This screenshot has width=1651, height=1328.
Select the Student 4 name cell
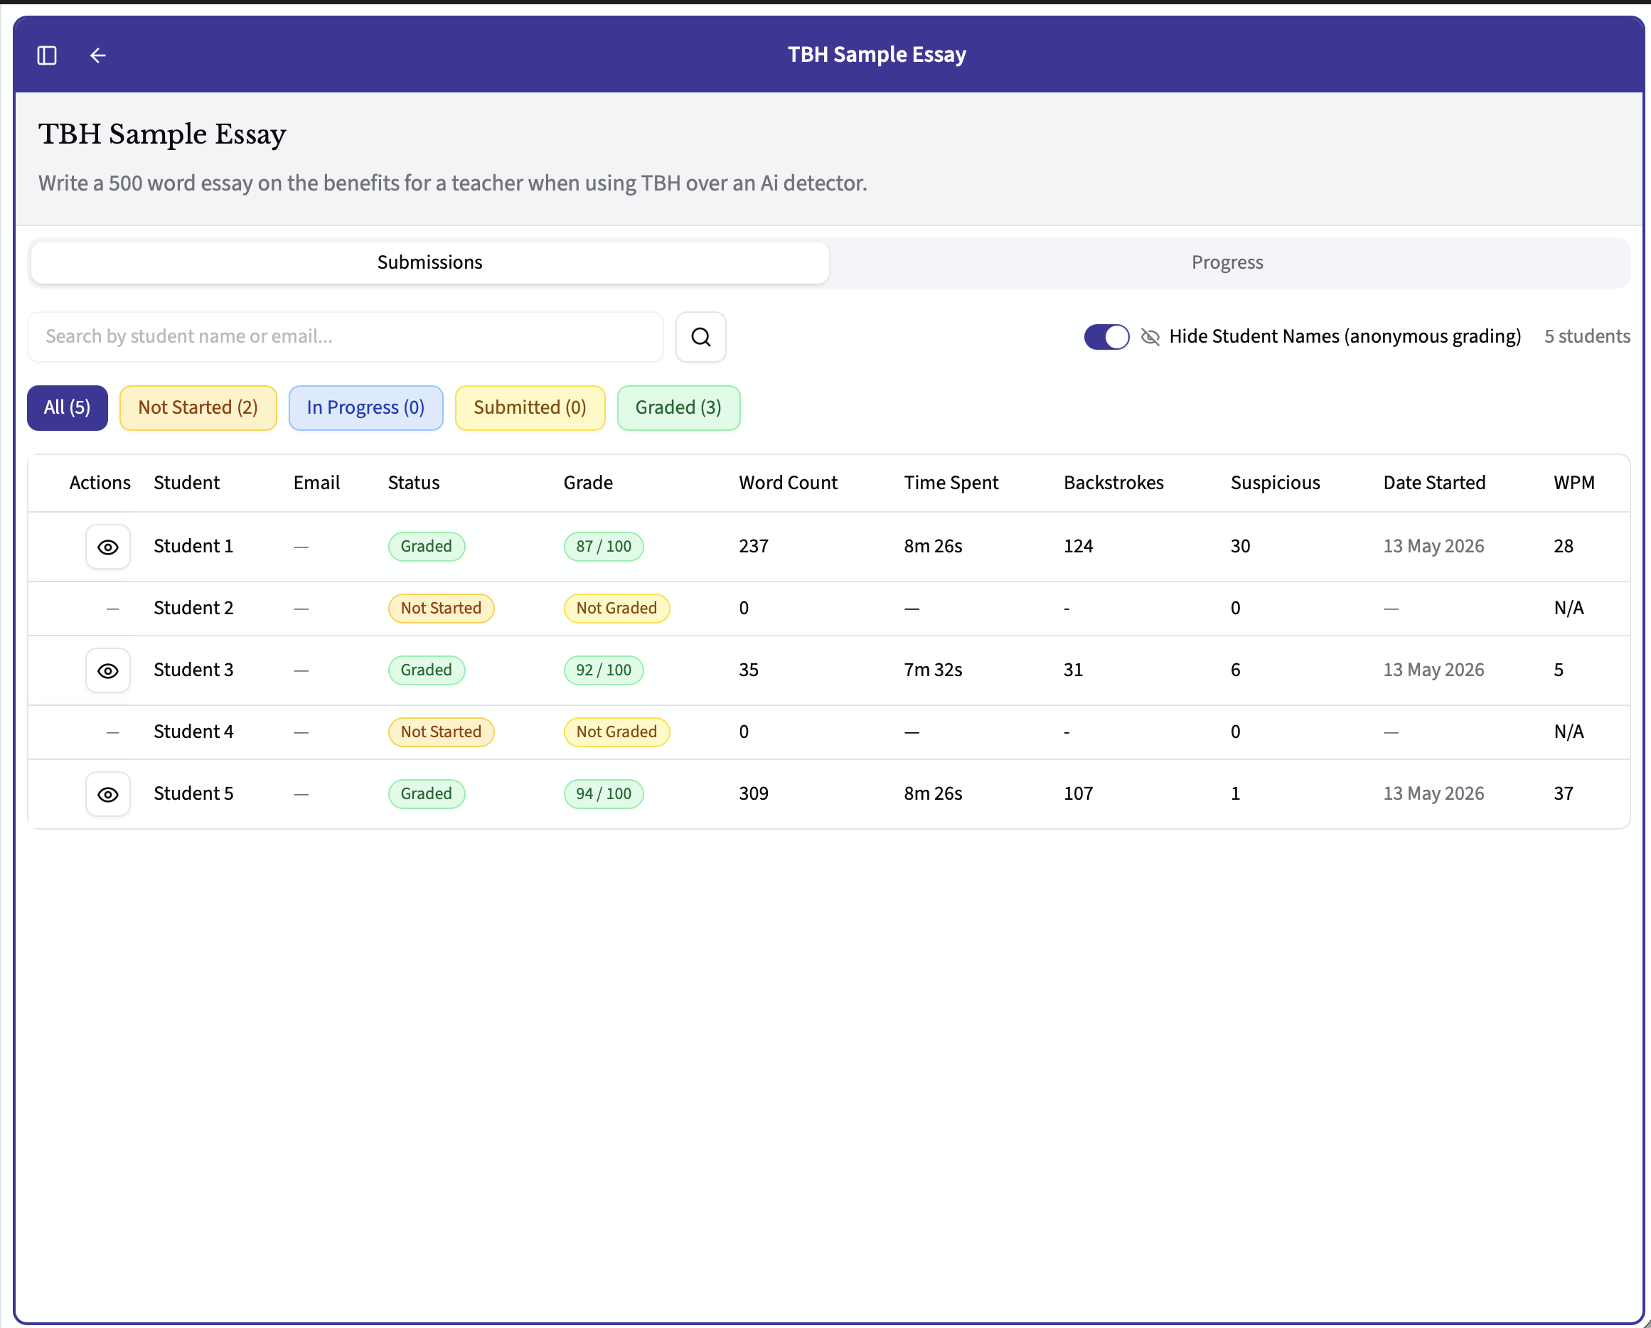tap(193, 732)
